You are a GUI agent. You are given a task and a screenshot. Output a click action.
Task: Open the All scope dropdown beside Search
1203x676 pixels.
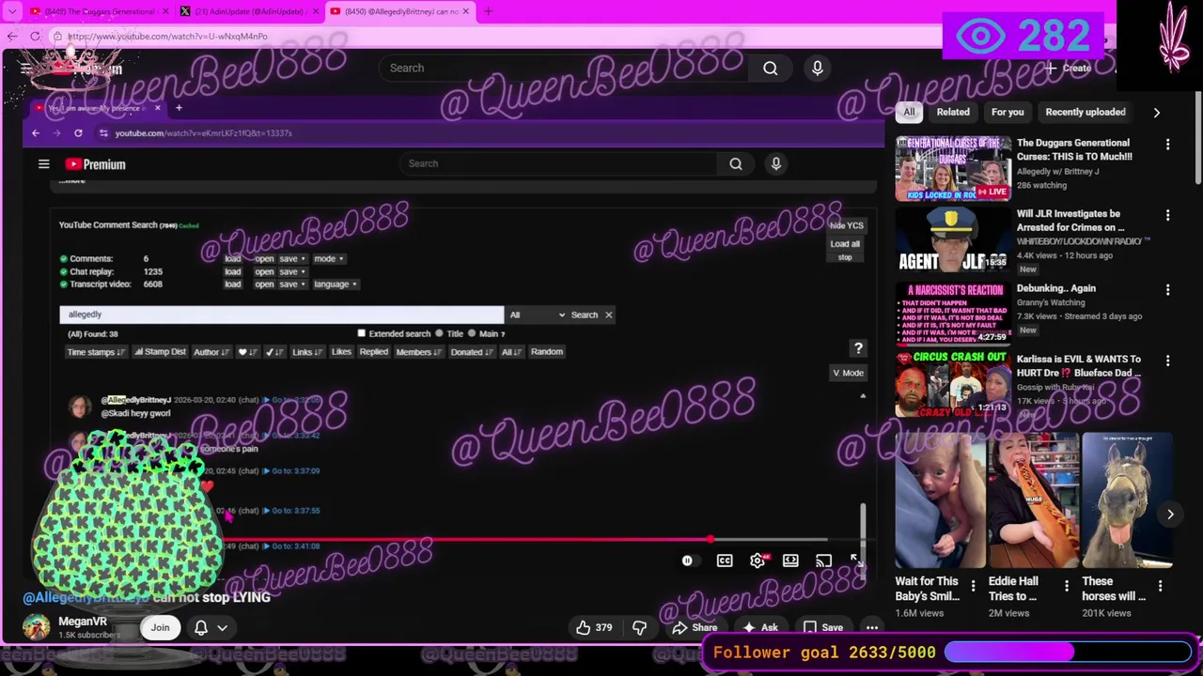click(x=537, y=315)
